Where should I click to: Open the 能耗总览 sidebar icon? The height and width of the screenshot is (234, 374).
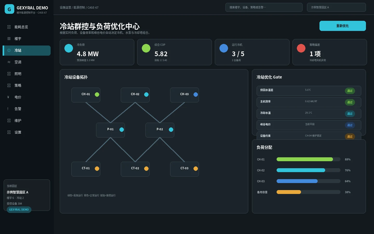[x=9, y=27]
